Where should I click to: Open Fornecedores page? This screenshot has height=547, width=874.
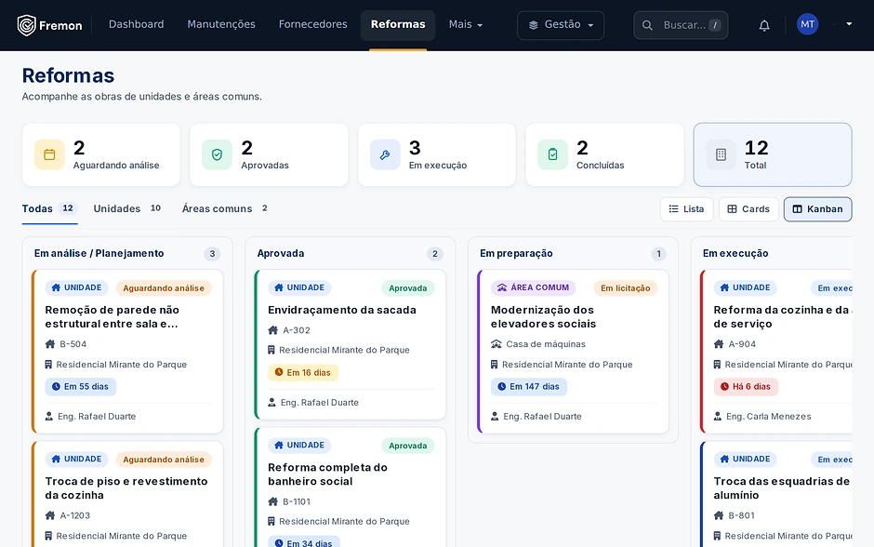tap(312, 24)
